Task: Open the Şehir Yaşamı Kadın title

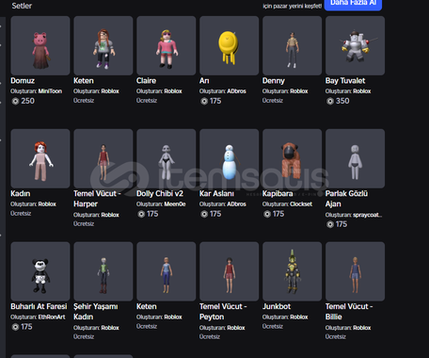Action: tap(96, 312)
